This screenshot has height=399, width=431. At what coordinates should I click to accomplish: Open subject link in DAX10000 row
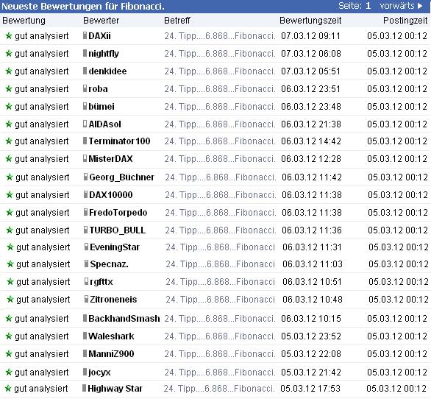click(x=221, y=194)
